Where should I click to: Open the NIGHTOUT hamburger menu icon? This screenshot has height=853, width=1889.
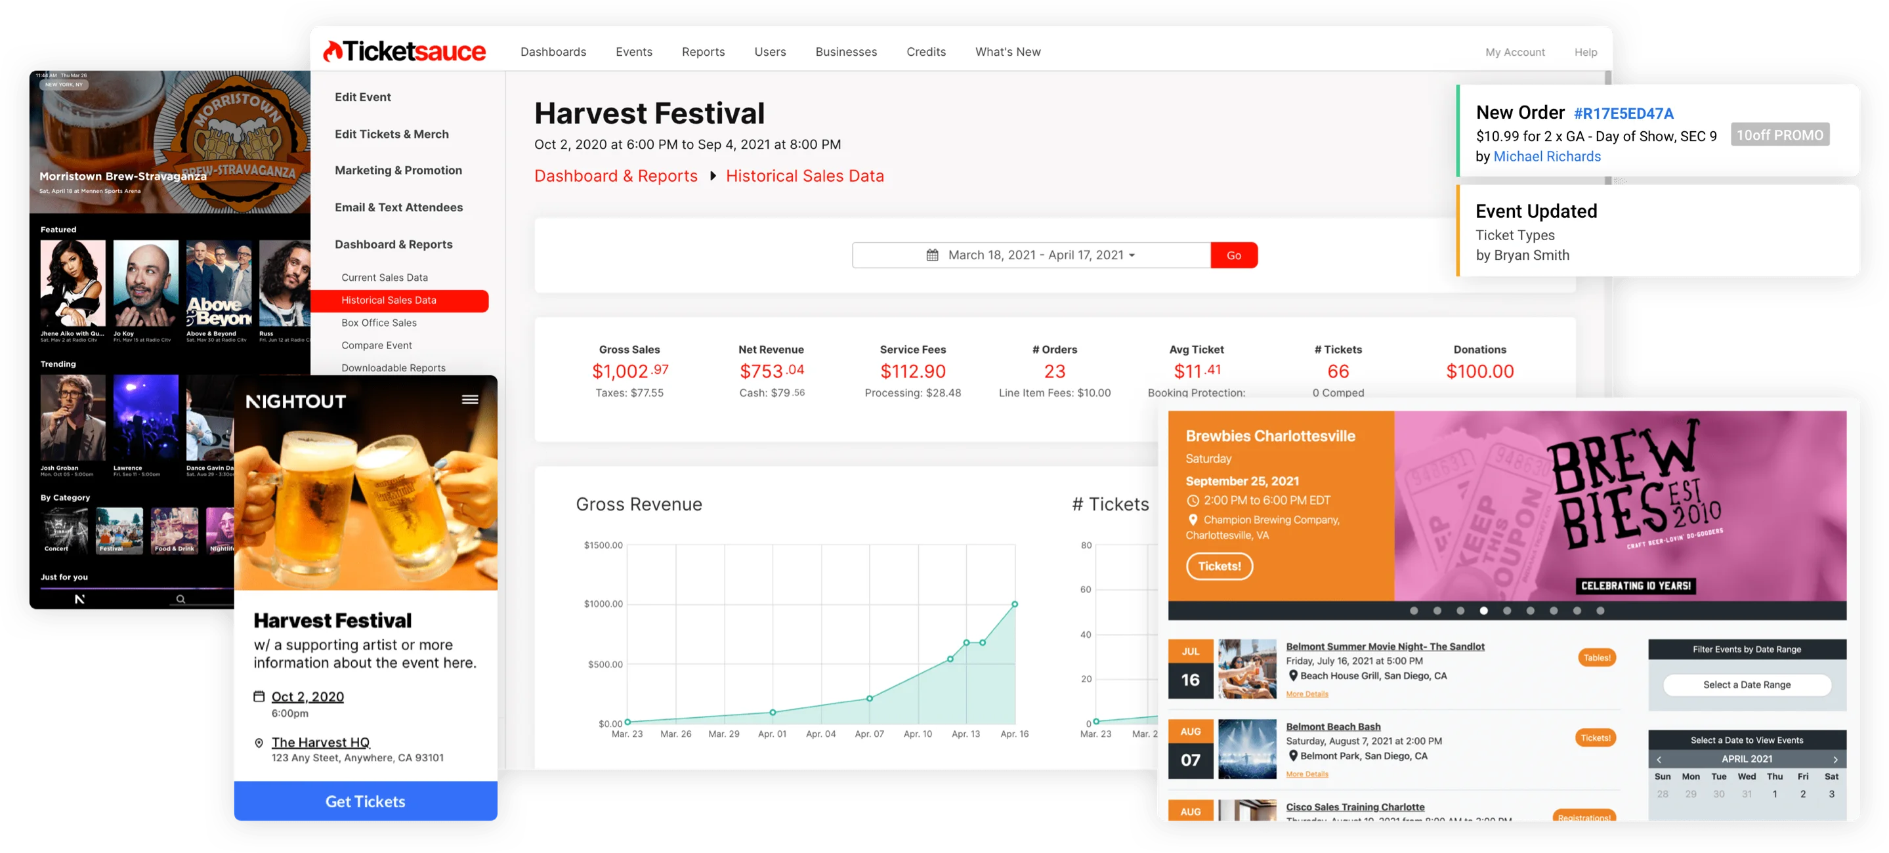tap(470, 400)
